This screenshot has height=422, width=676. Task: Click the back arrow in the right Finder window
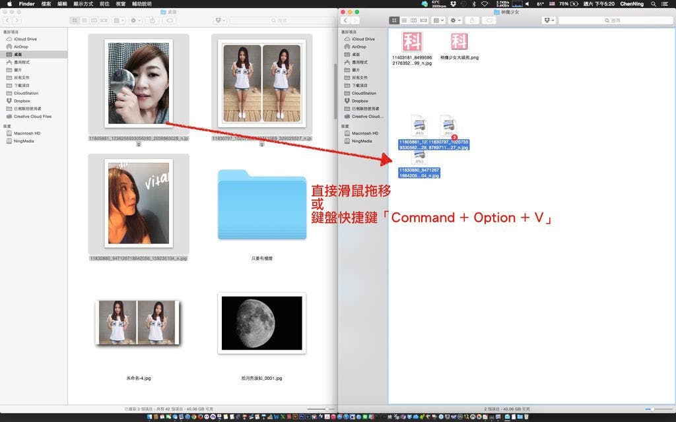[345, 20]
